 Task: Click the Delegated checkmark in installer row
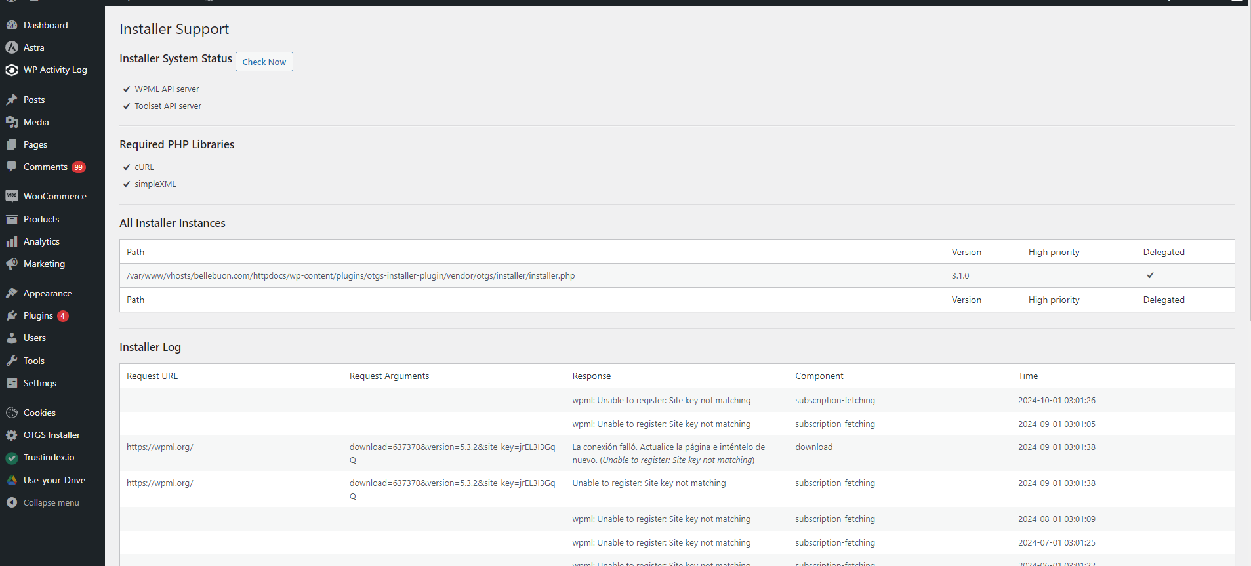pos(1150,275)
